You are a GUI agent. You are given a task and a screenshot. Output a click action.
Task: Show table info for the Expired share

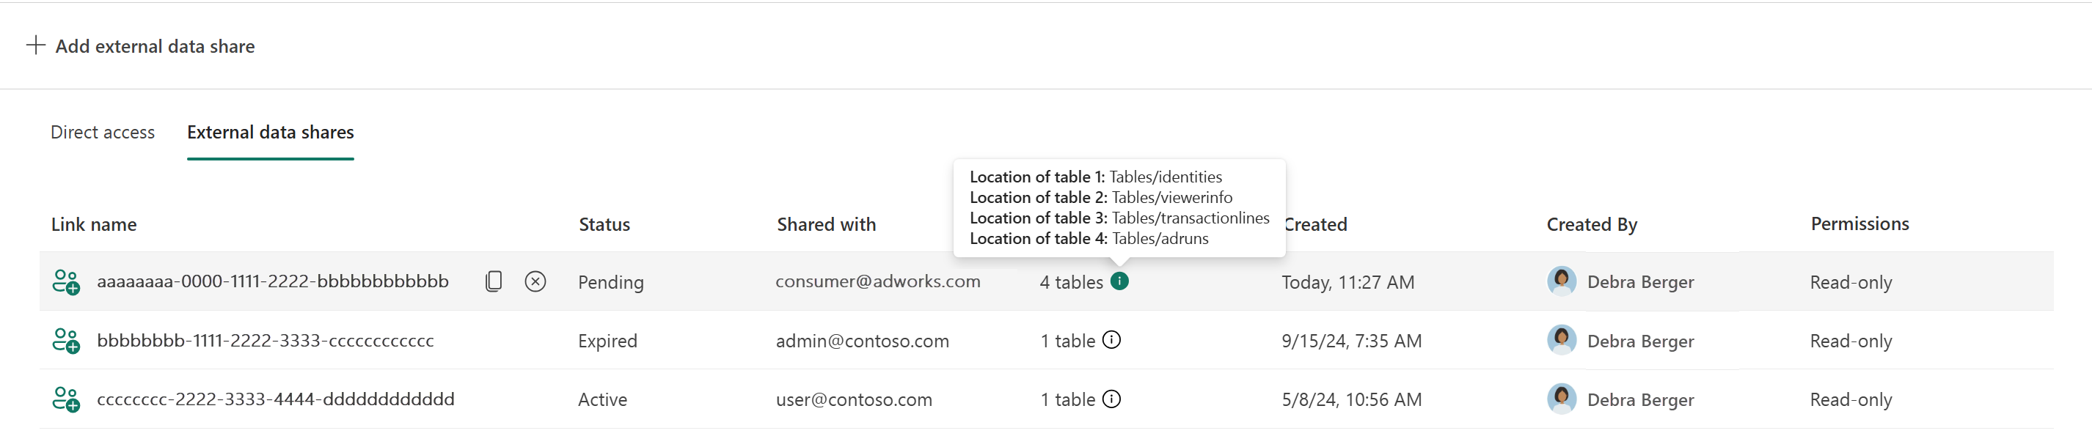coord(1111,340)
